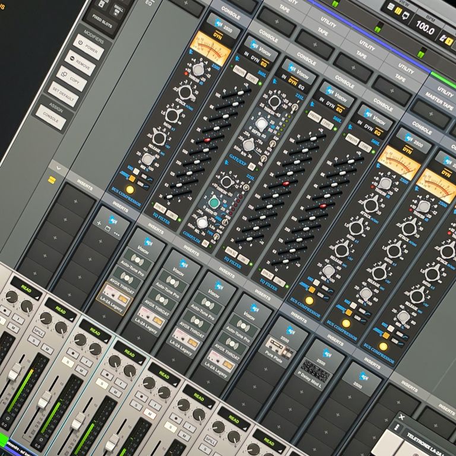Open the highlighted LA-2A Legacy insert
Image resolution: width=456 pixels, height=456 pixels.
coord(114,299)
